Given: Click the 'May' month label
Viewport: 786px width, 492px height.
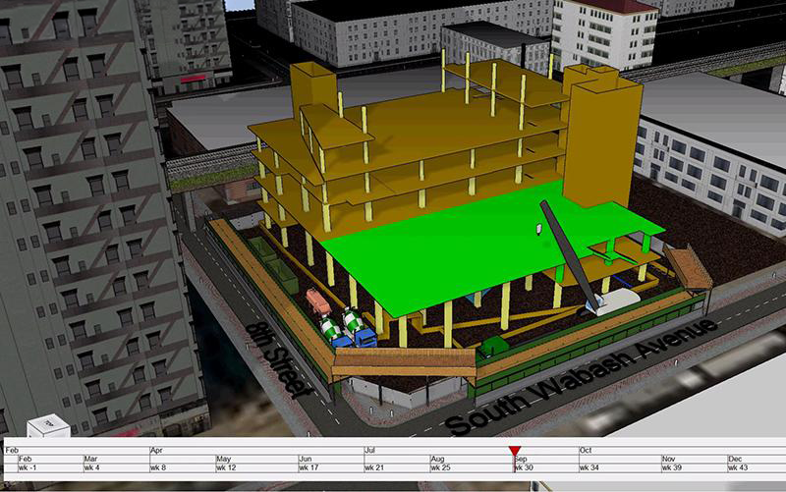Looking at the screenshot, I should point(224,459).
